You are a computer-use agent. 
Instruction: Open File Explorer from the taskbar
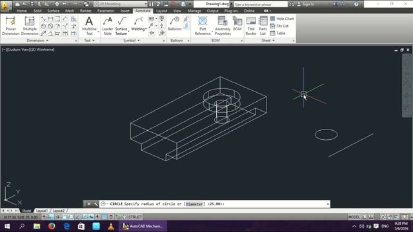pyautogui.click(x=37, y=226)
